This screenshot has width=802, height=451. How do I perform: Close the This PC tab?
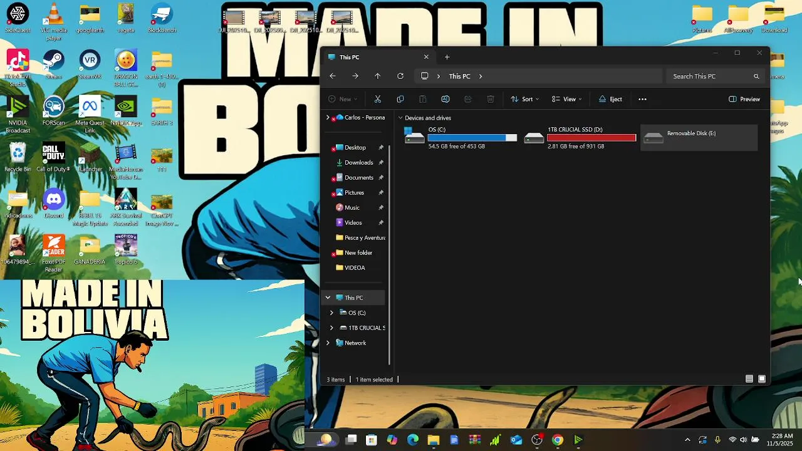pyautogui.click(x=426, y=57)
